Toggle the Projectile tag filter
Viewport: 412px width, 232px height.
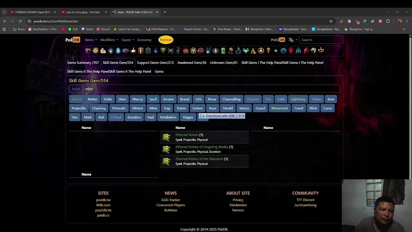pos(79,108)
